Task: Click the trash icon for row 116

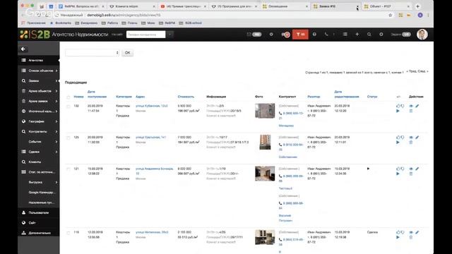Action: tap(411, 237)
